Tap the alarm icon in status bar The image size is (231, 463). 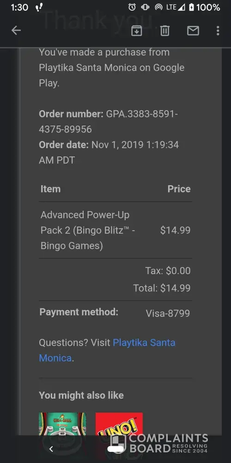point(132,7)
